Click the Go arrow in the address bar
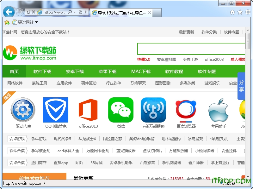 [85, 12]
